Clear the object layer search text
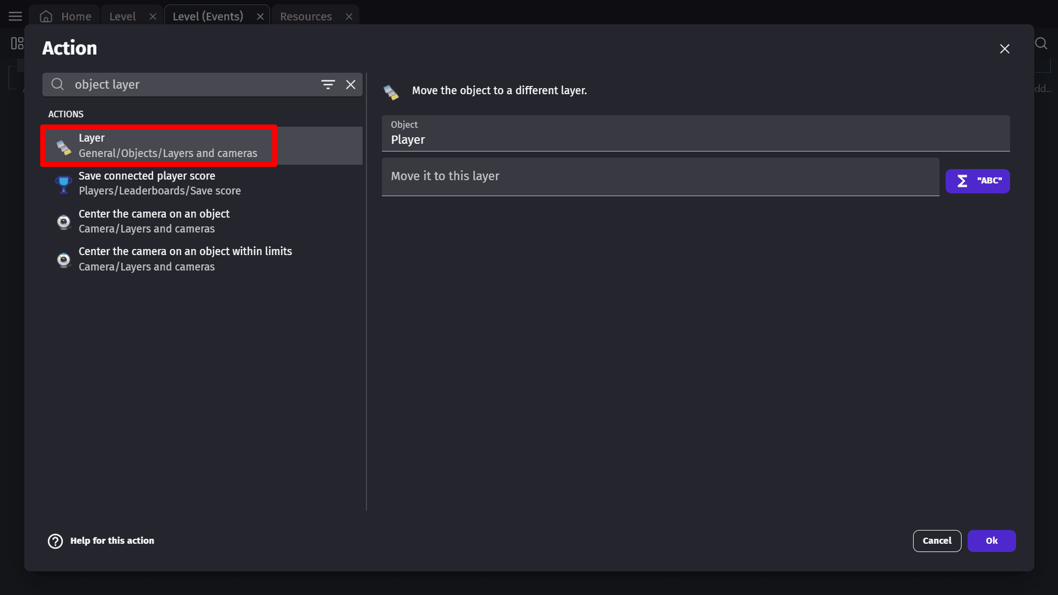The height and width of the screenshot is (595, 1058). pyautogui.click(x=350, y=85)
